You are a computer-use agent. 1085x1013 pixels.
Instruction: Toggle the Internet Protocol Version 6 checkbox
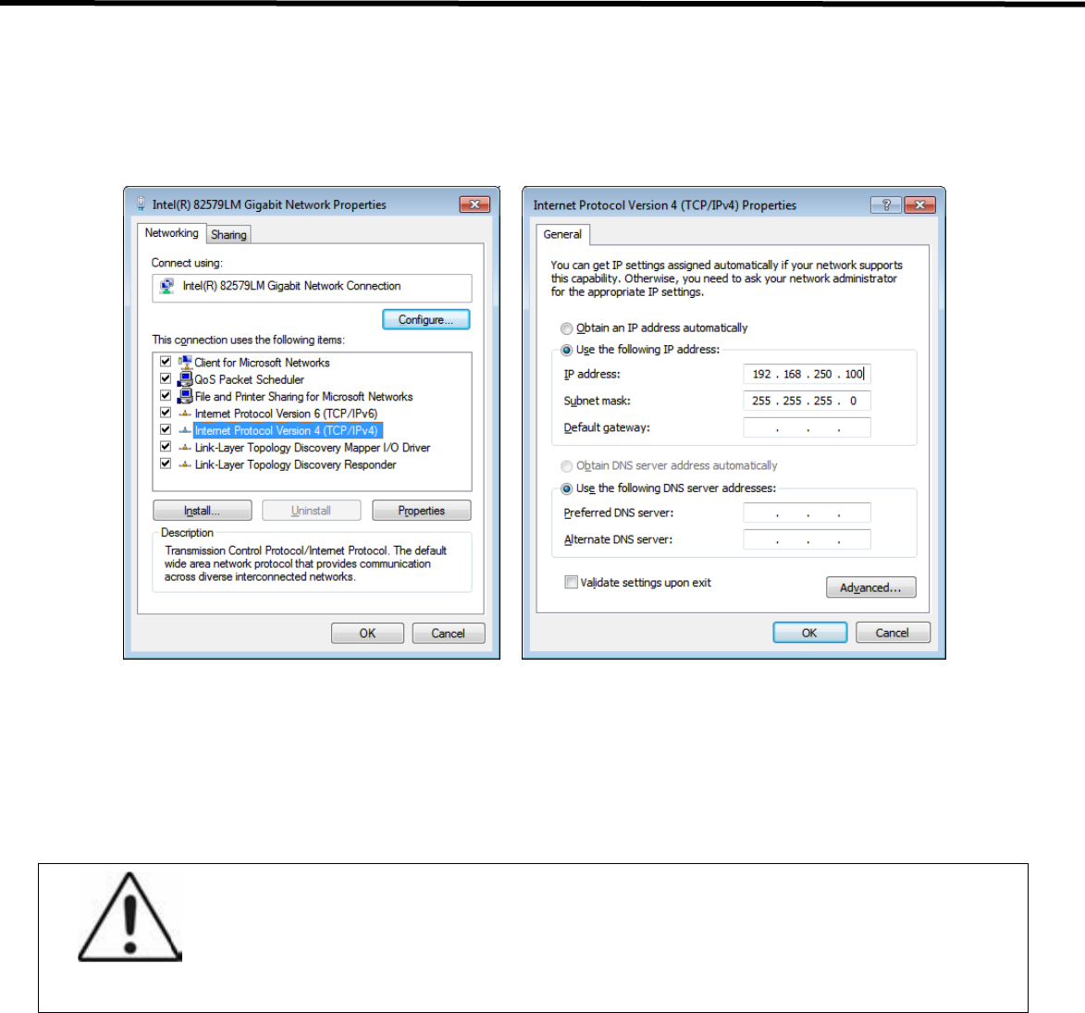tap(166, 413)
